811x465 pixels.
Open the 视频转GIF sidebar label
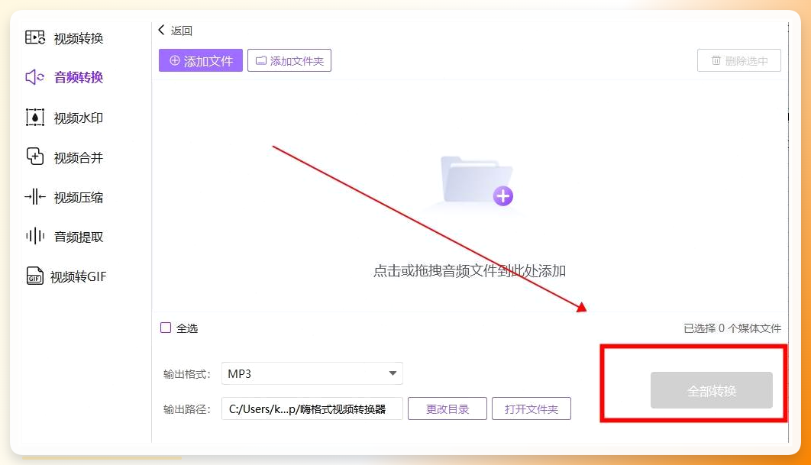click(78, 276)
